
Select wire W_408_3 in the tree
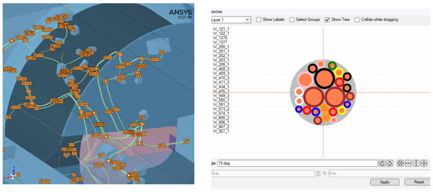(x=221, y=68)
